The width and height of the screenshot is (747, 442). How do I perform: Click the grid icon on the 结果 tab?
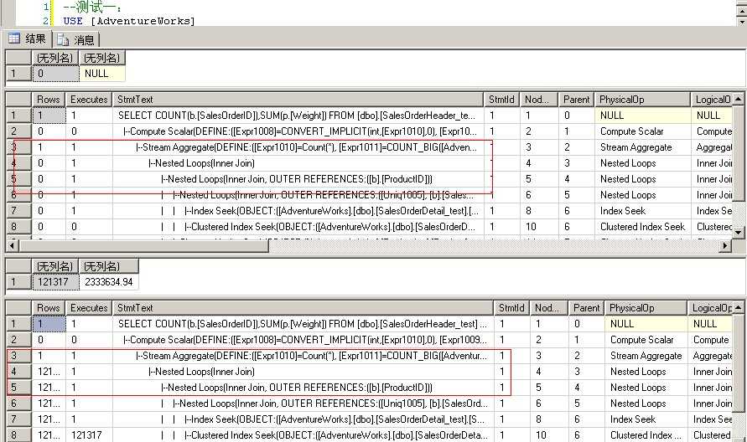click(x=14, y=38)
